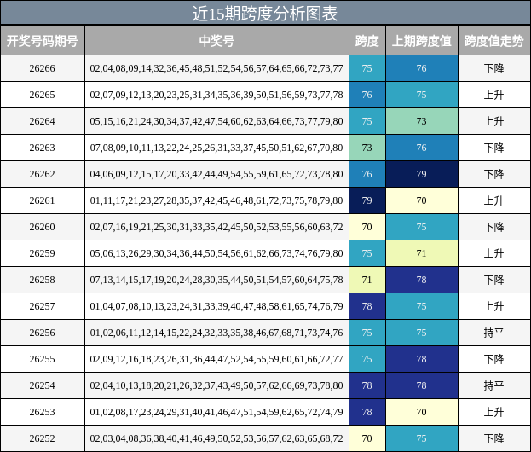Select period number 26263
Viewport: 531px width, 452px height.
42,148
